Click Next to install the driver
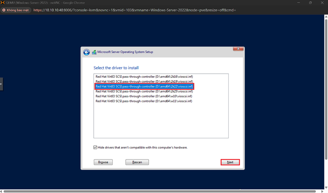Image resolution: width=328 pixels, height=193 pixels. pos(230,162)
